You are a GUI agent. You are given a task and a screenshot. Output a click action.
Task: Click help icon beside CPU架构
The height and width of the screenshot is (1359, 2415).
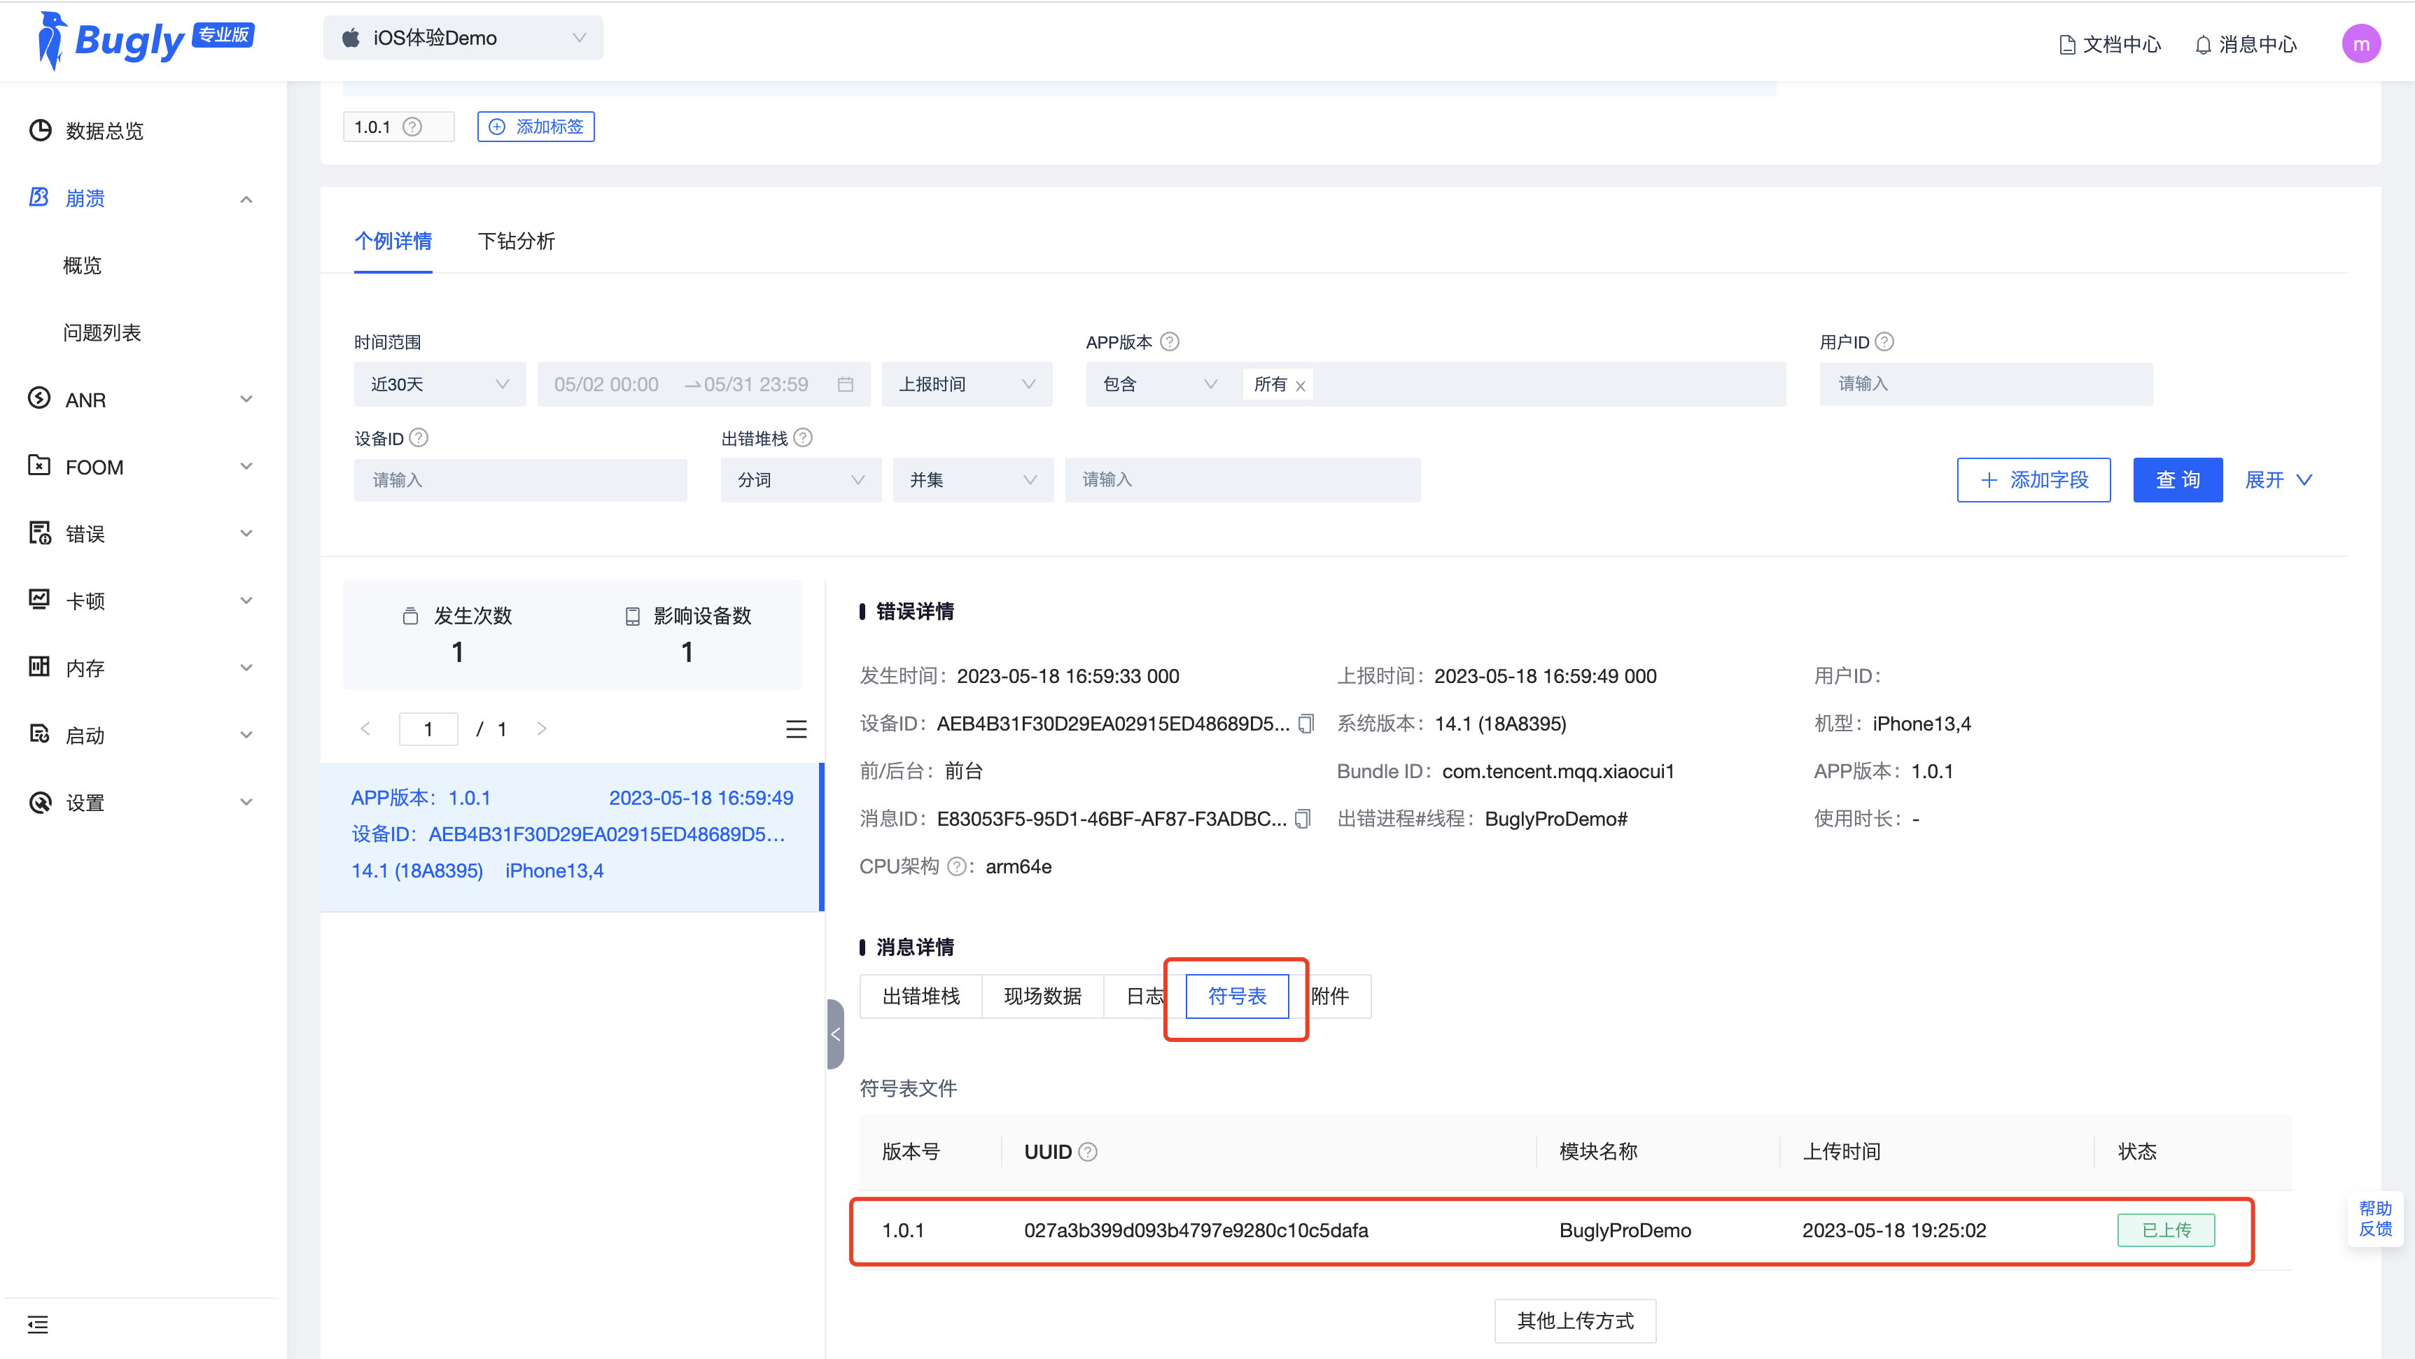956,867
